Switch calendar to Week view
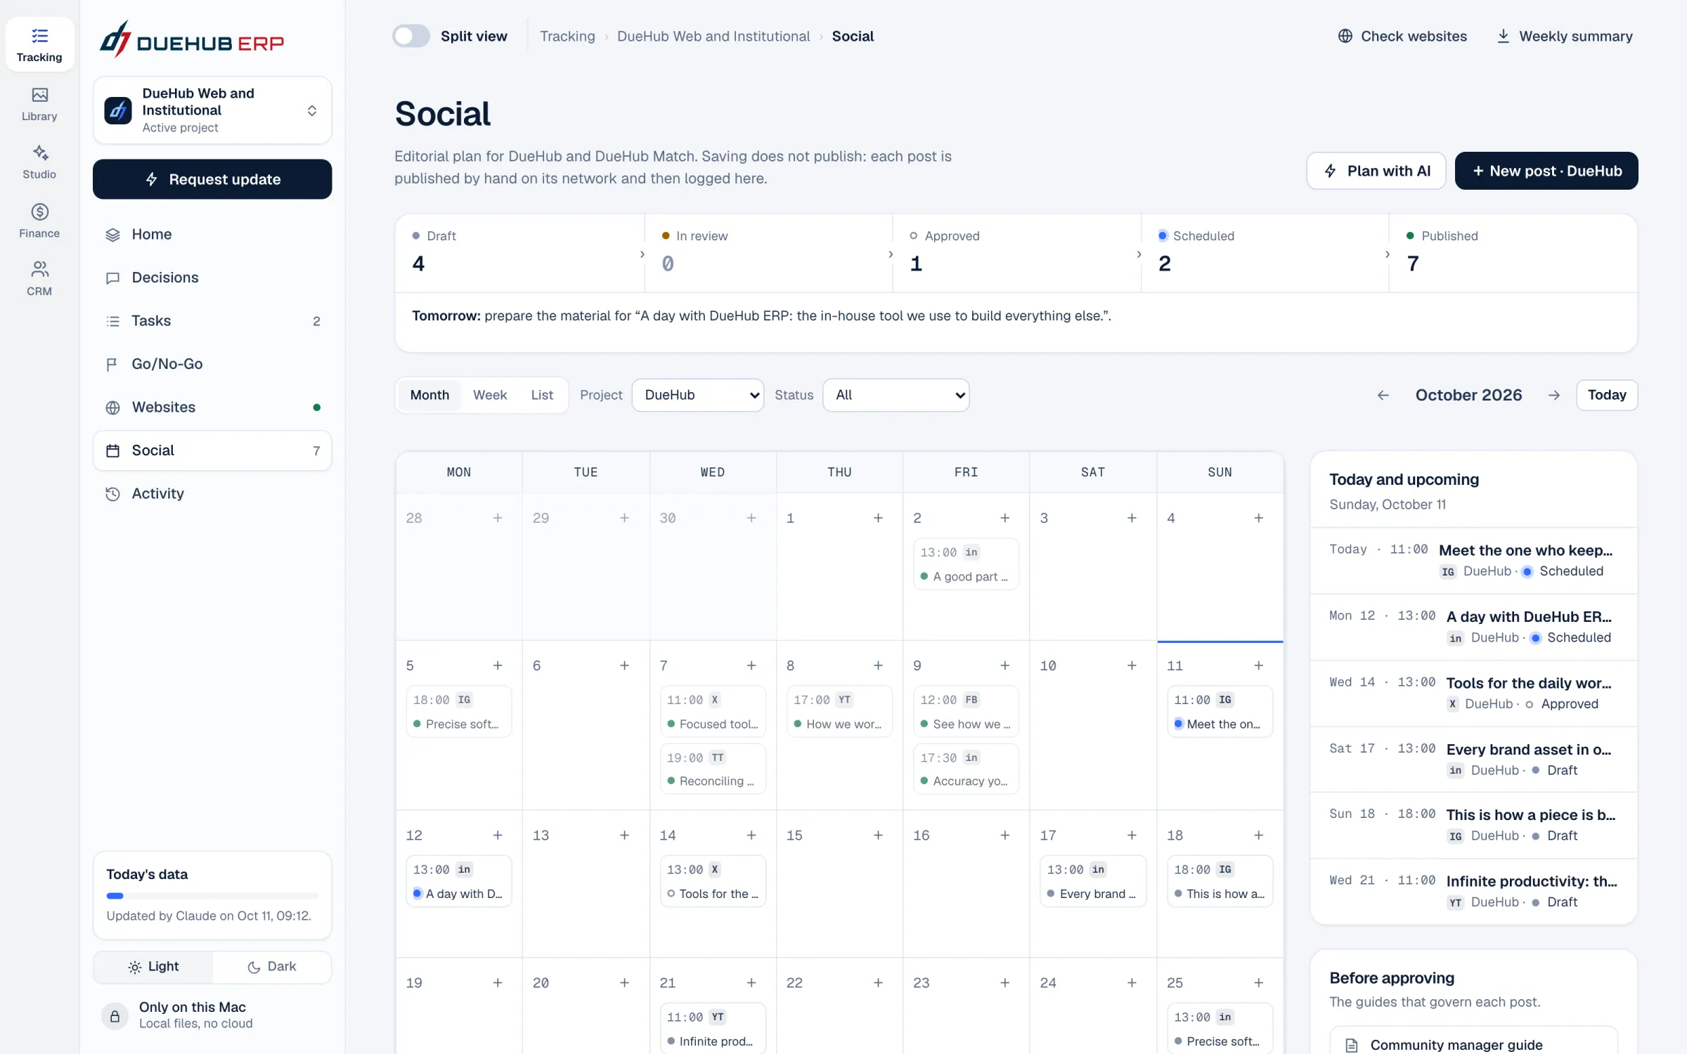 pyautogui.click(x=490, y=395)
